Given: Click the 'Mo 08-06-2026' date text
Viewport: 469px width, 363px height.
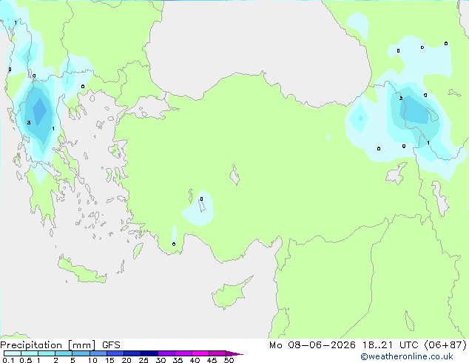Looking at the screenshot, I should click(x=312, y=345).
